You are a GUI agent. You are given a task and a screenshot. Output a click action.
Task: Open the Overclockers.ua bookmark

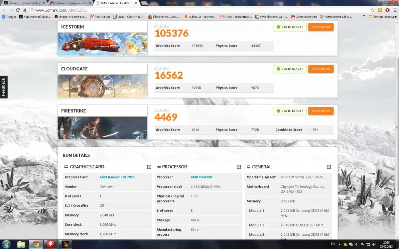point(272,17)
